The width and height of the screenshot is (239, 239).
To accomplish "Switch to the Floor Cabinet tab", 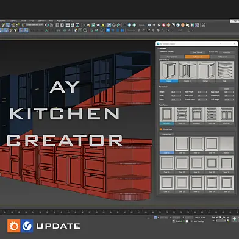I will tap(172, 57).
